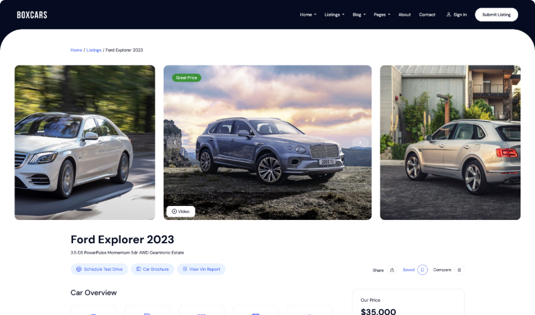Click the Submit Listing button
Screen dimensions: 535x315
497,14
